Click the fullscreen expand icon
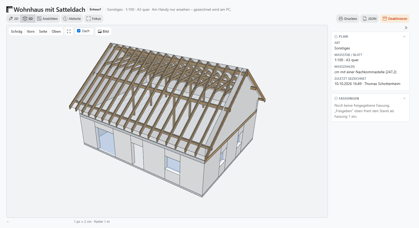Viewport: 419px width, 228px height. click(69, 31)
